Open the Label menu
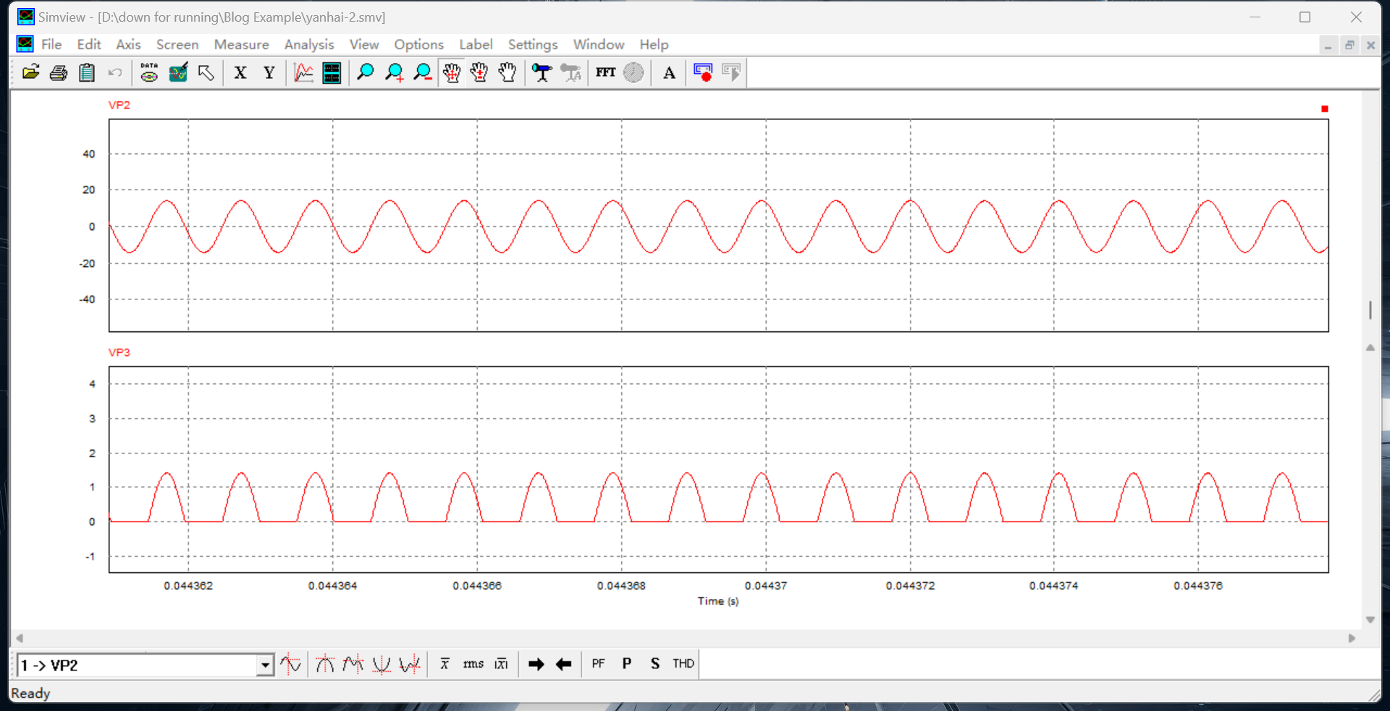Screen dimensions: 1390x711 (476, 45)
